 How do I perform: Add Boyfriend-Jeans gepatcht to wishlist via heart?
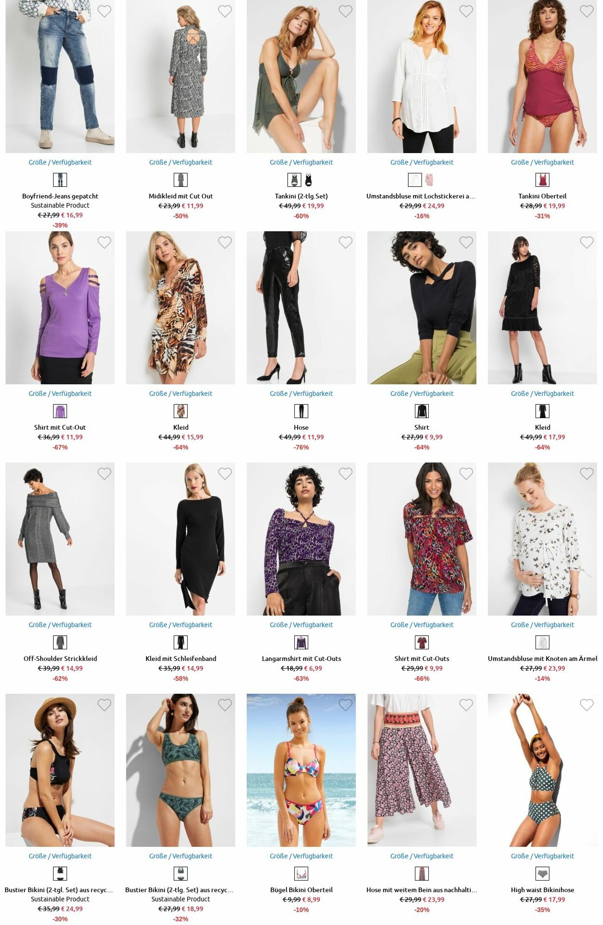click(104, 11)
